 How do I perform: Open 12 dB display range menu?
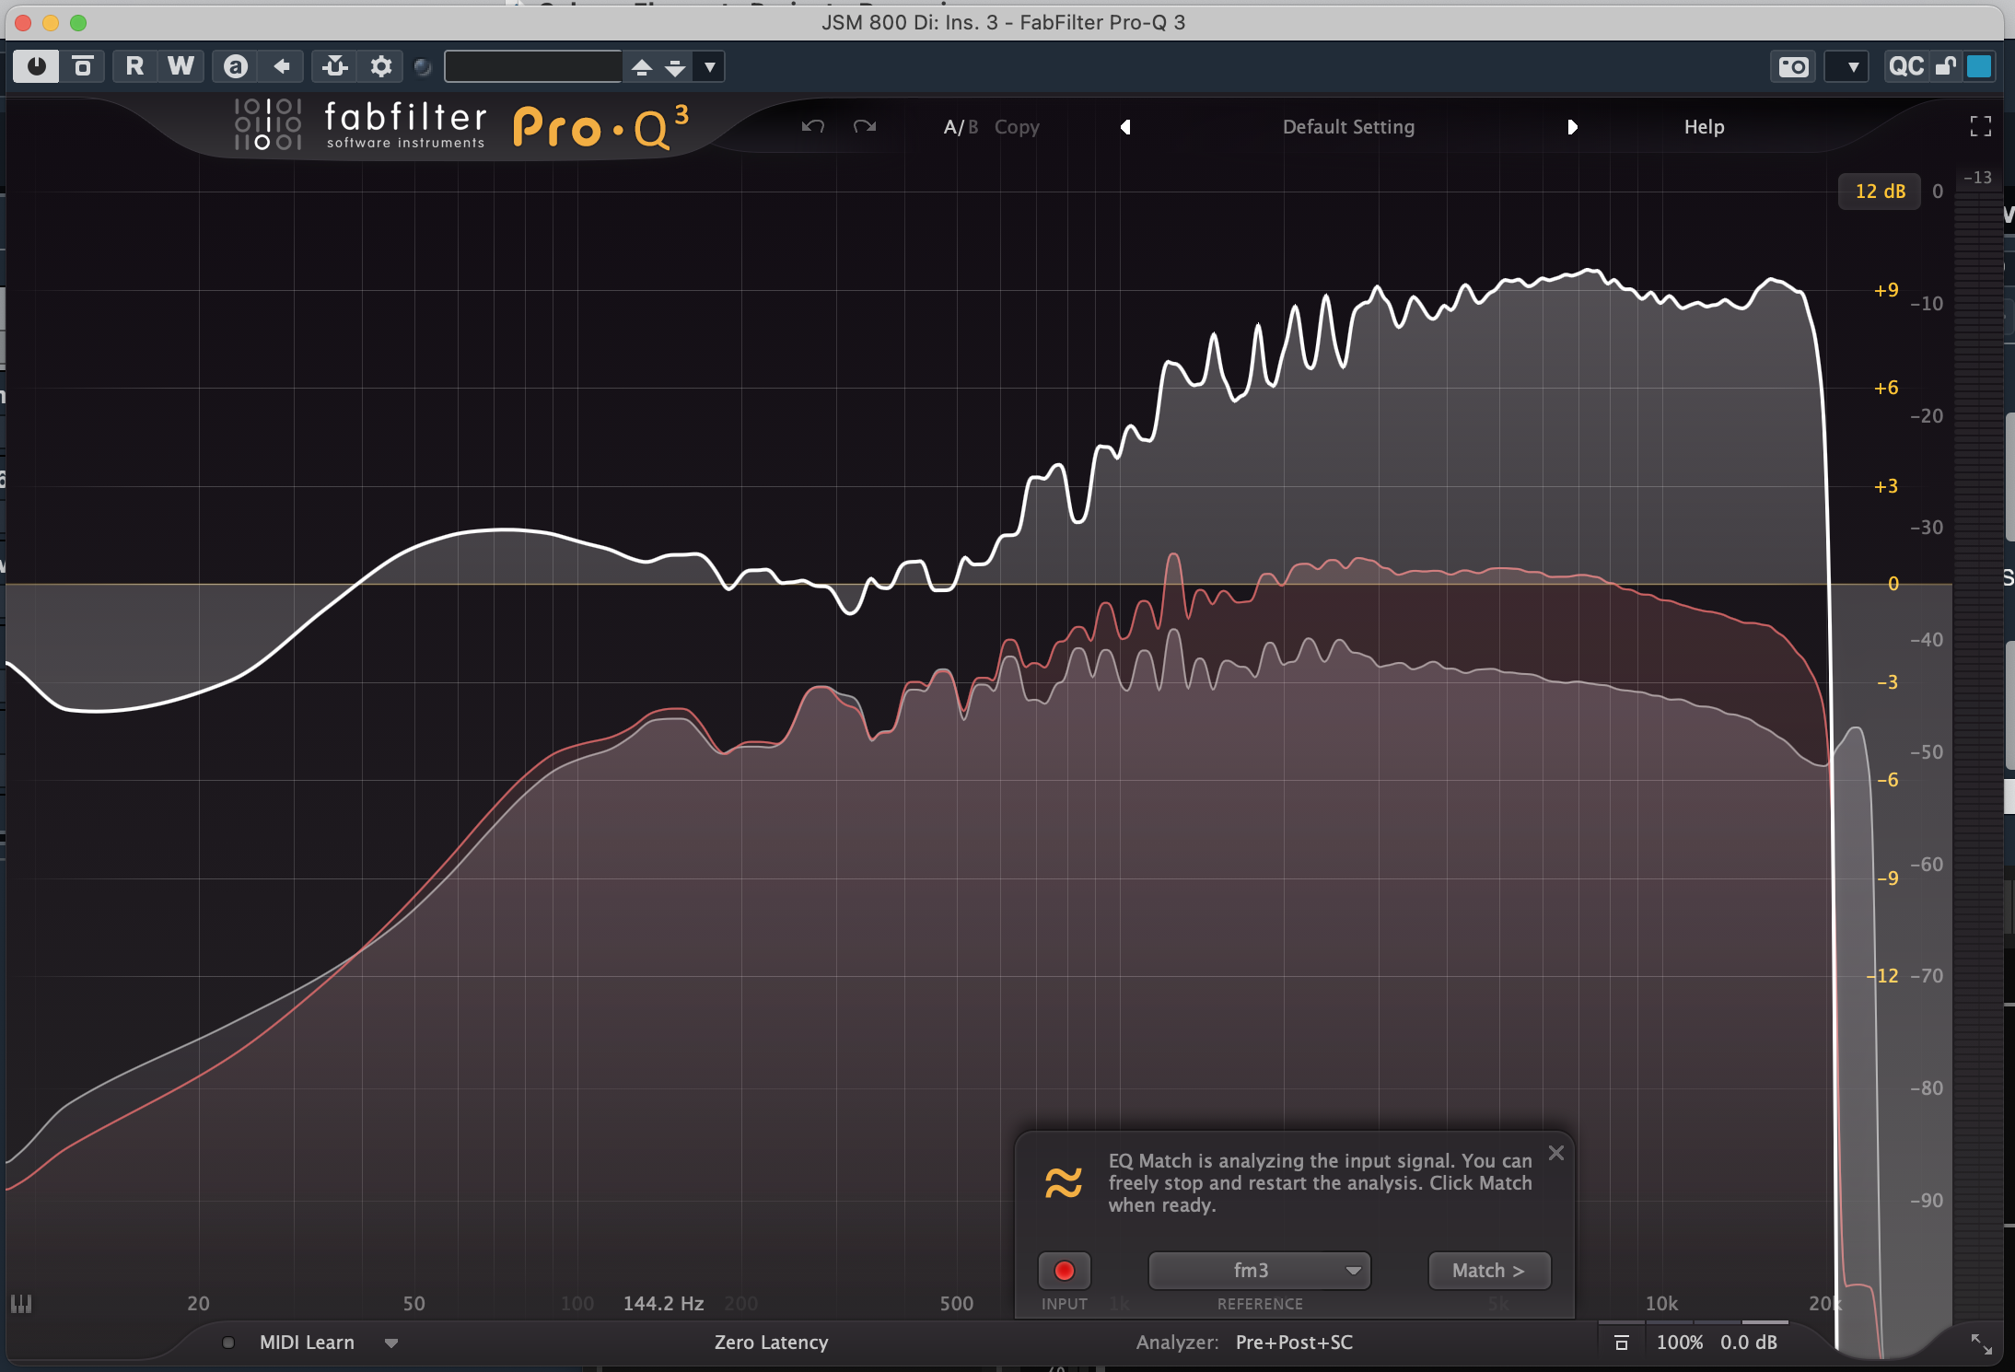pos(1879,192)
